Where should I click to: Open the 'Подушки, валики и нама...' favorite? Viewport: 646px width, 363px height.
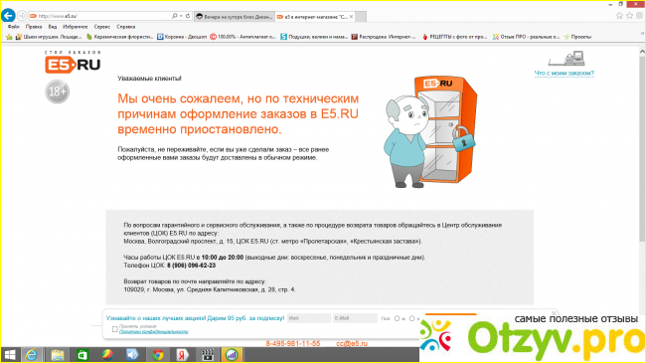pos(314,37)
